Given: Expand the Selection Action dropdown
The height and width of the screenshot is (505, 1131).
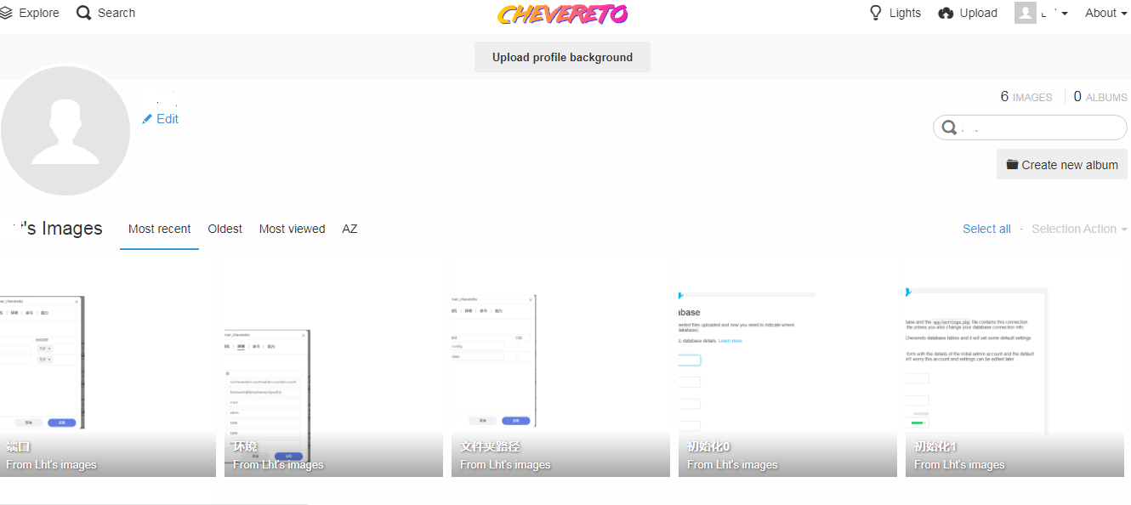Looking at the screenshot, I should click(1078, 229).
